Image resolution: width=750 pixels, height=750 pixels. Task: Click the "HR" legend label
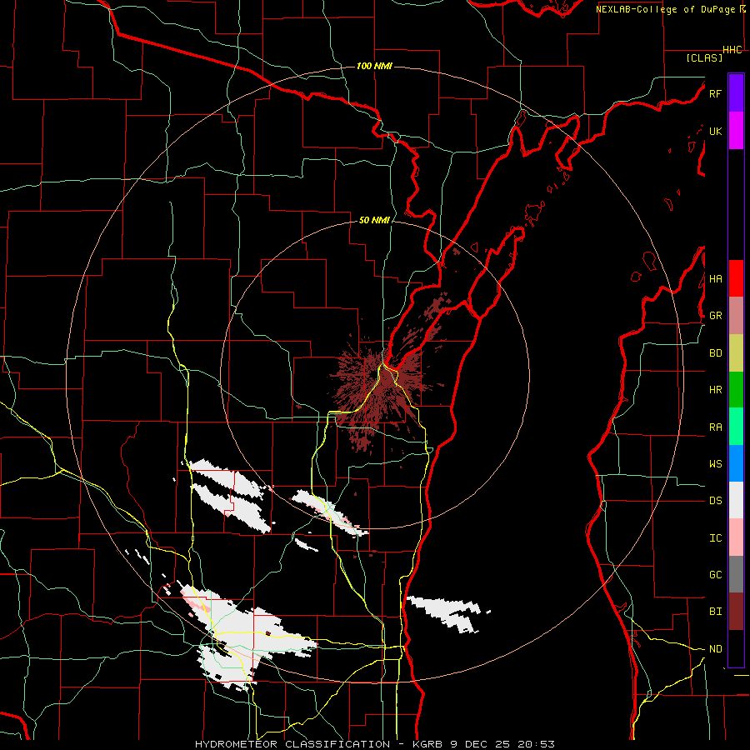[x=715, y=390]
